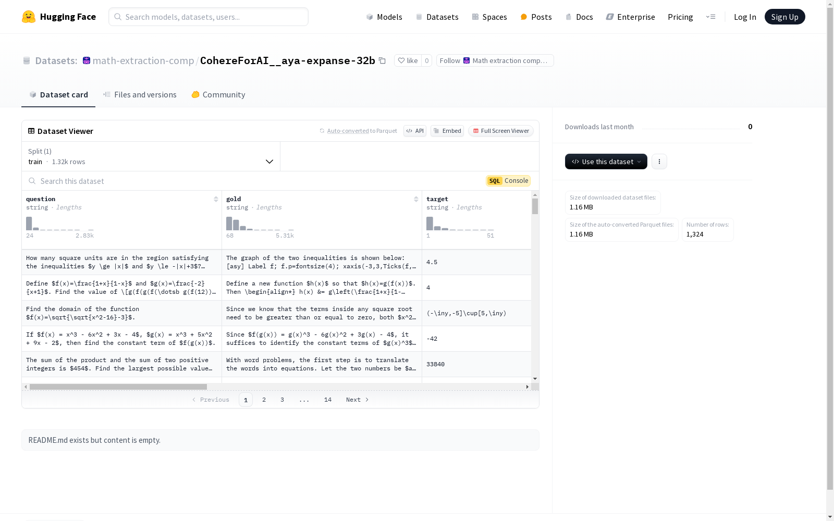
Task: Open Posts in the navigation
Action: pos(536,17)
